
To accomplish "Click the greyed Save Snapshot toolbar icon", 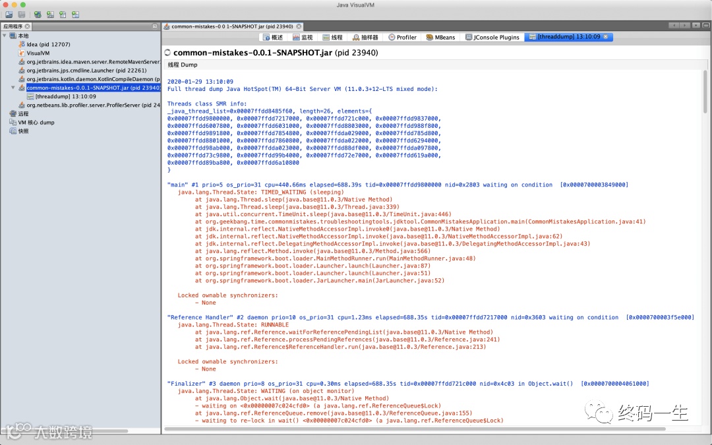I will [21, 15].
